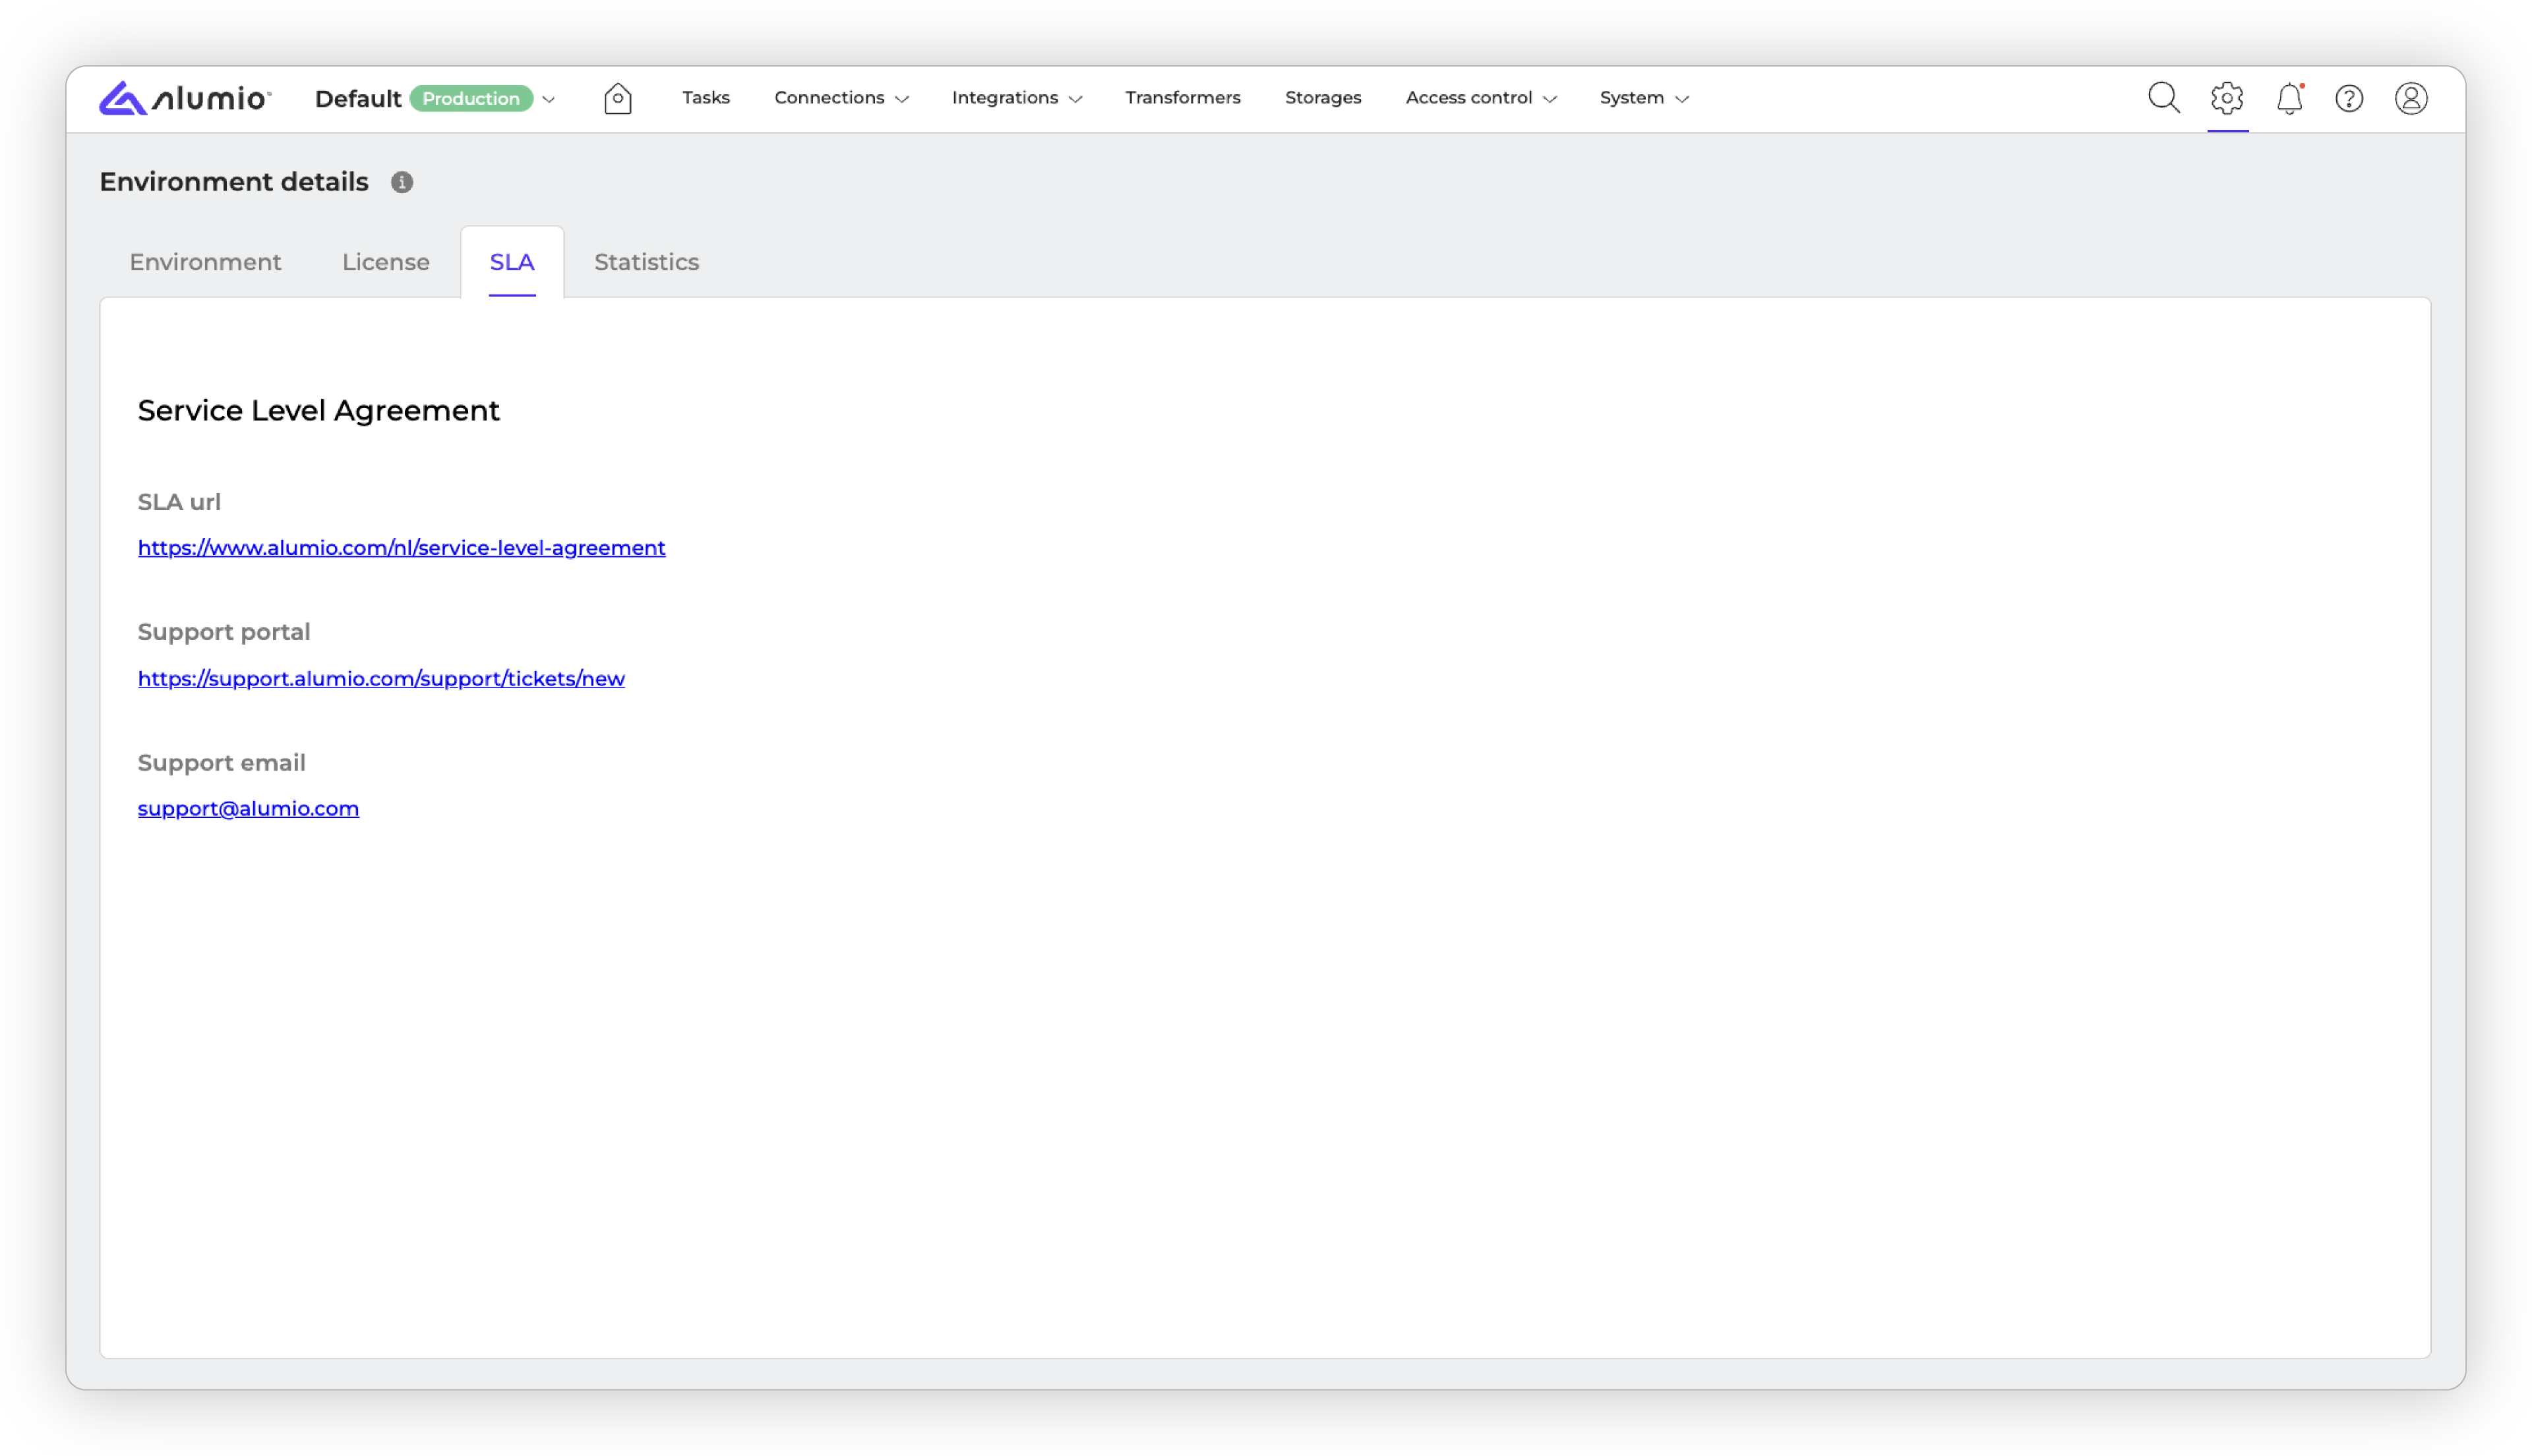
Task: Click the settings gear icon
Action: coord(2227,98)
